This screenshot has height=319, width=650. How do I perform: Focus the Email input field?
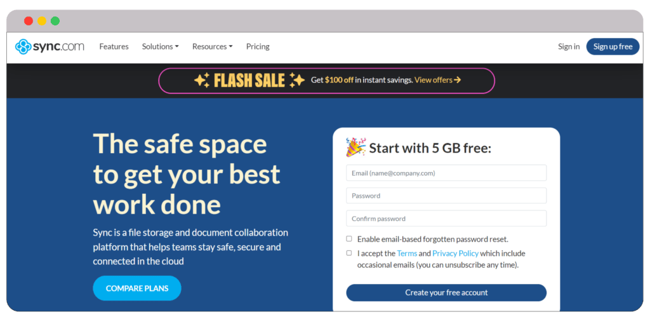(x=446, y=173)
